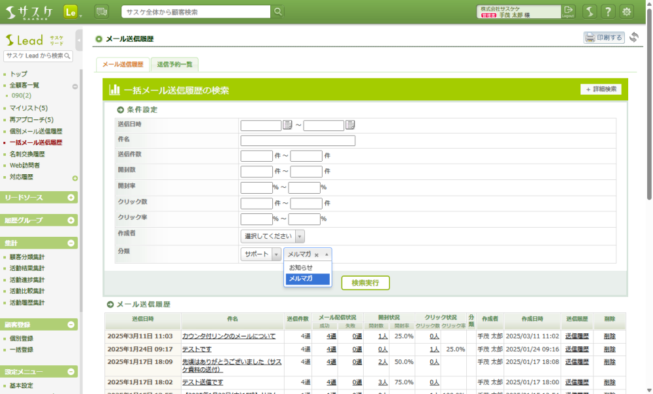This screenshot has height=394, width=653.
Task: Open the 作成者 dropdown
Action: tap(272, 236)
